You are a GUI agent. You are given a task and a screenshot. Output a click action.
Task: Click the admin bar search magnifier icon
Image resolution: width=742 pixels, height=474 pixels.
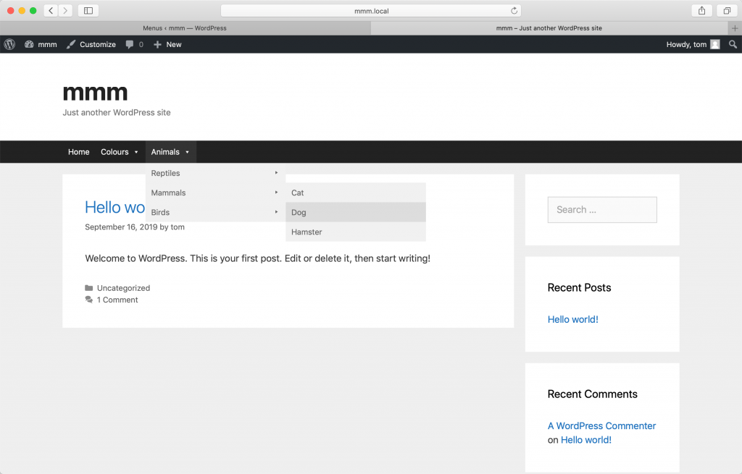pos(733,44)
